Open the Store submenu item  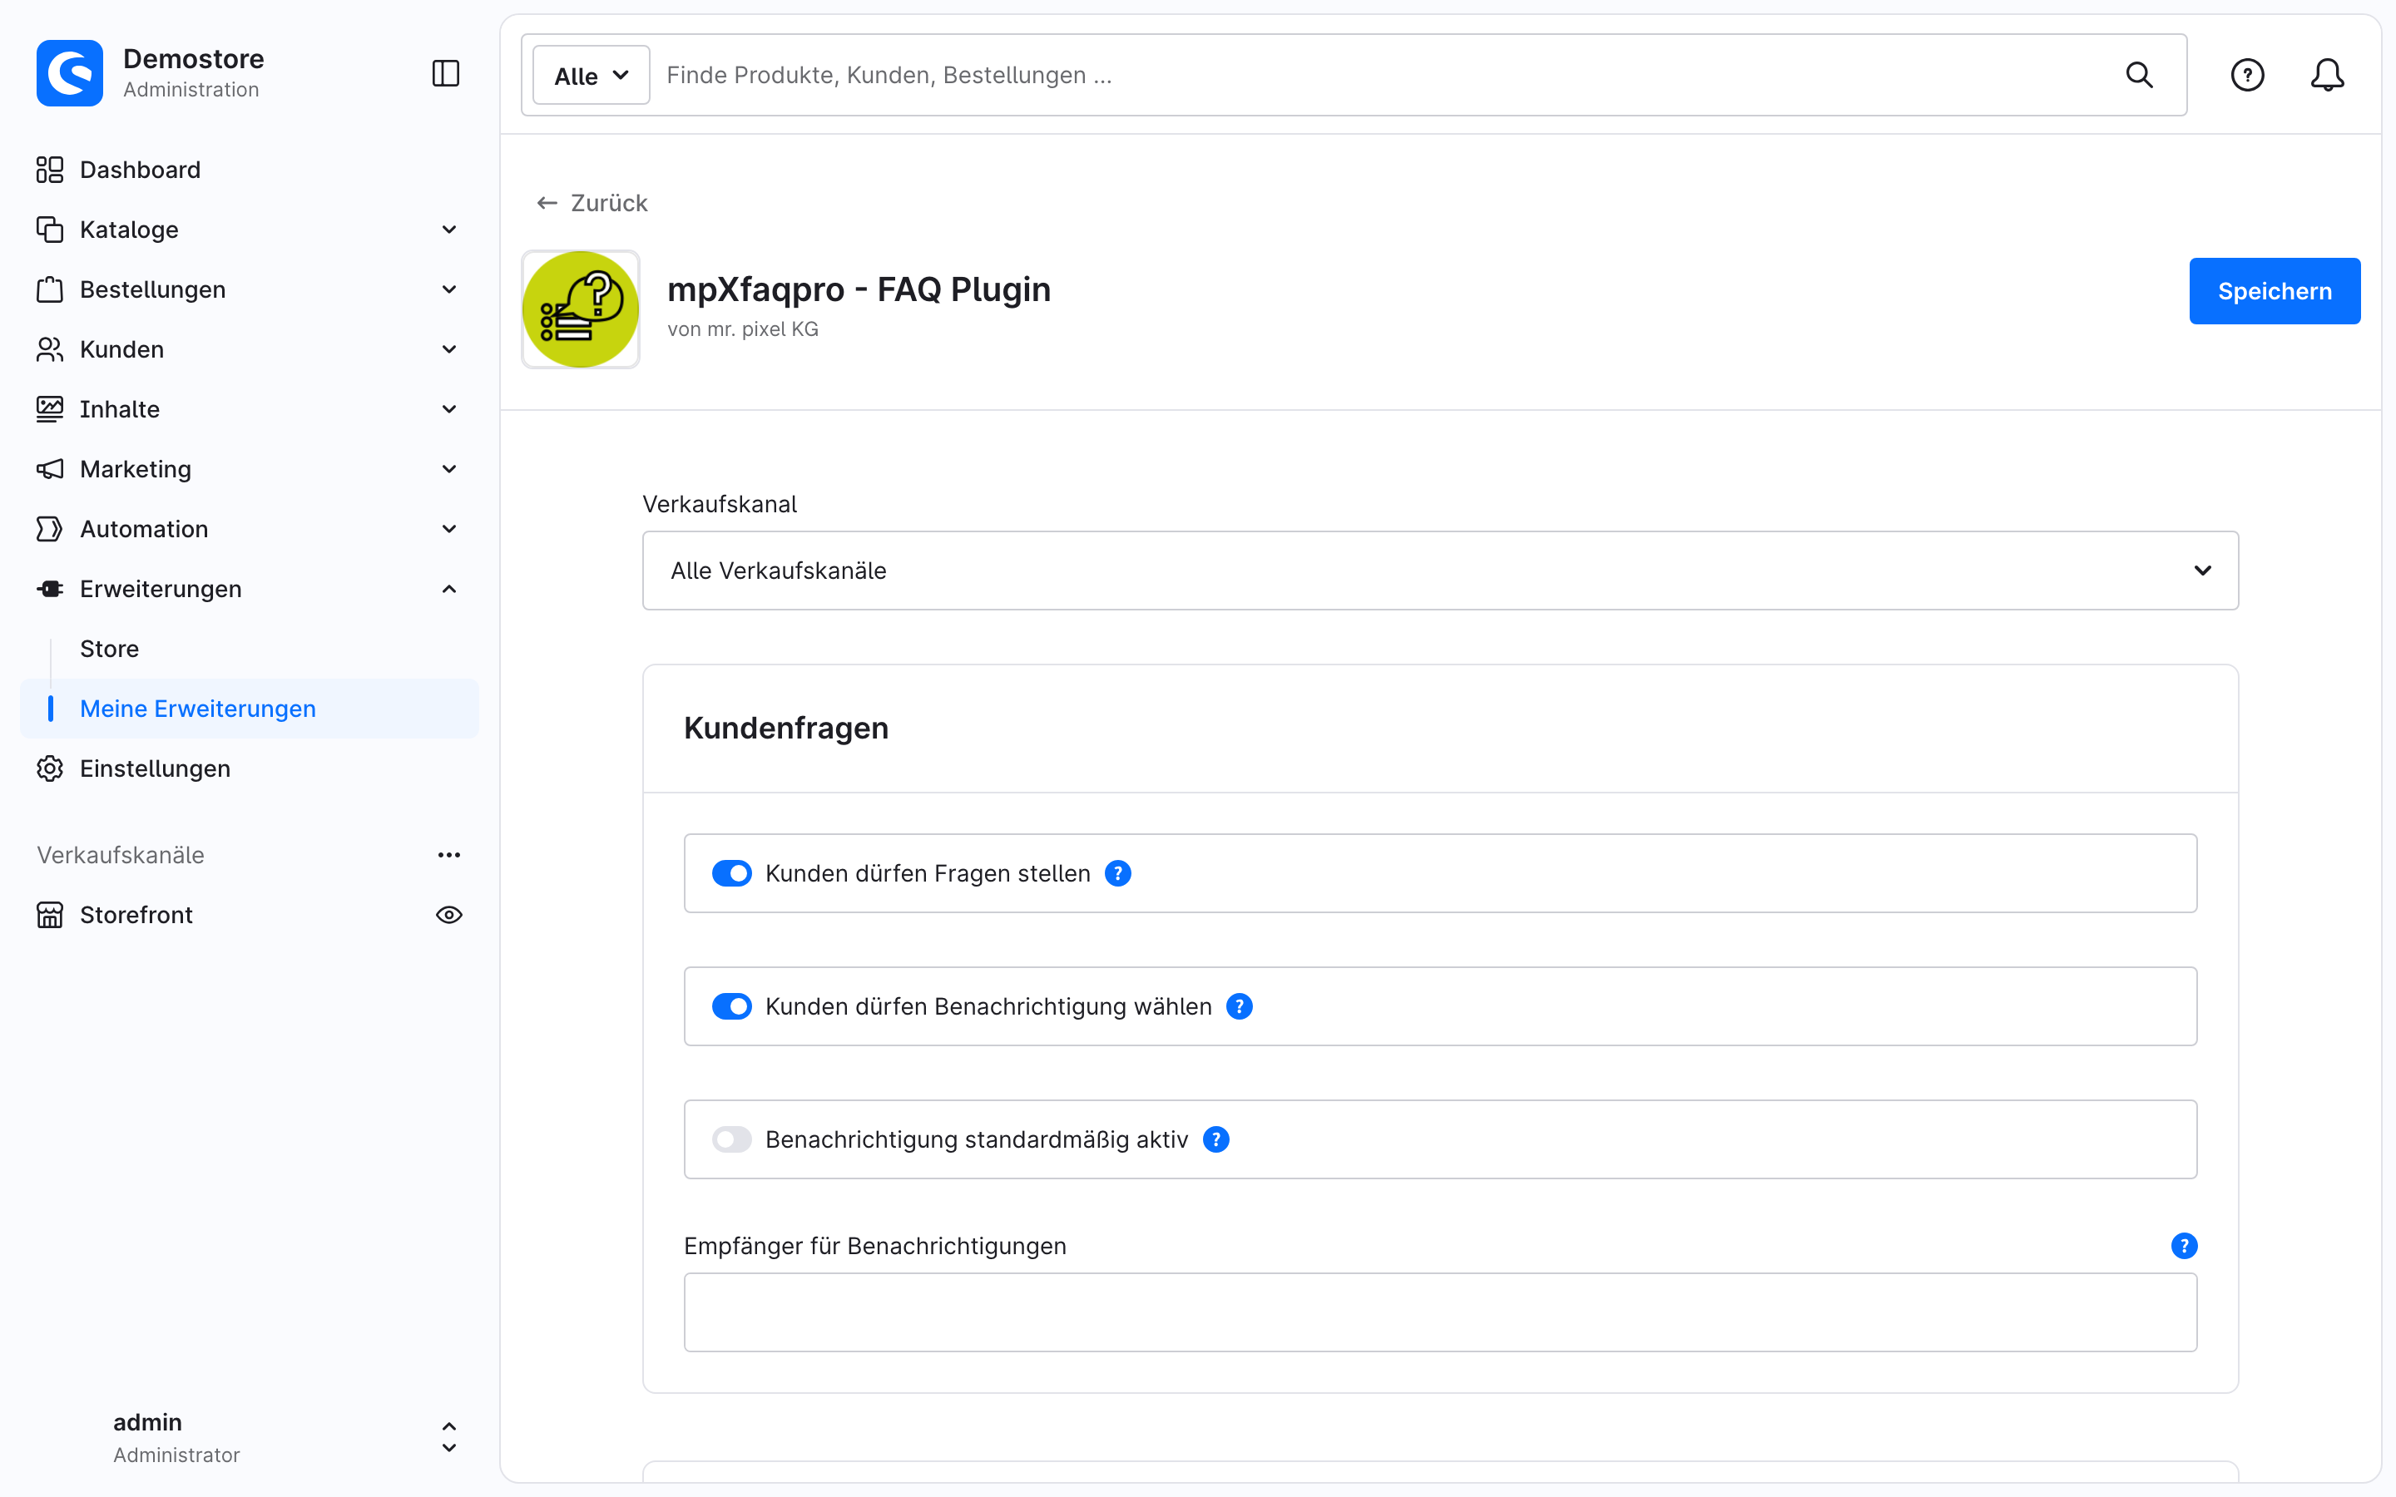(x=109, y=649)
